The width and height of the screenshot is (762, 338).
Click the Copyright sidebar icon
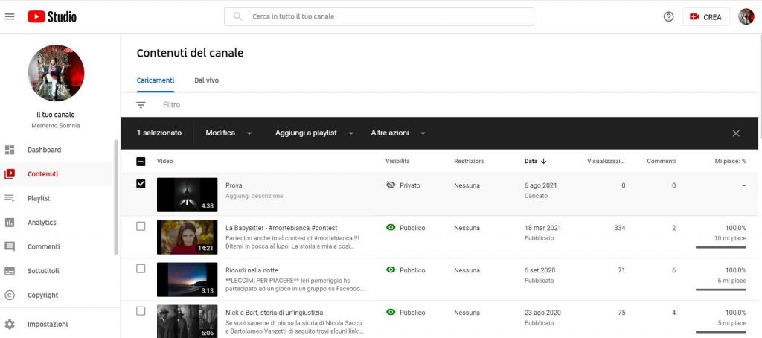click(10, 296)
